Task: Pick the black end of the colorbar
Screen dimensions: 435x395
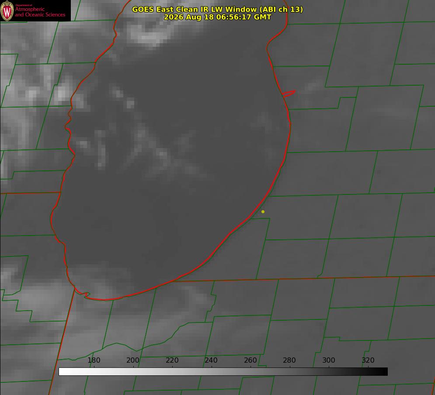Action: click(385, 371)
